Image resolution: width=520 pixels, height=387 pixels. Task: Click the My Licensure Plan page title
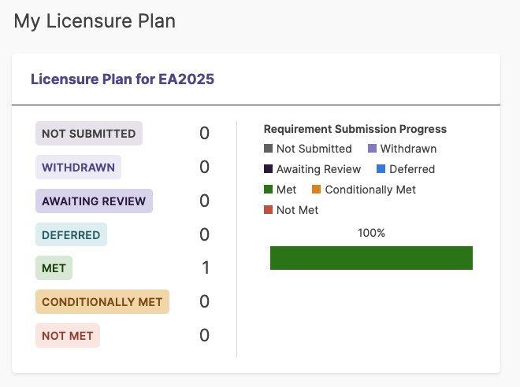coord(95,21)
